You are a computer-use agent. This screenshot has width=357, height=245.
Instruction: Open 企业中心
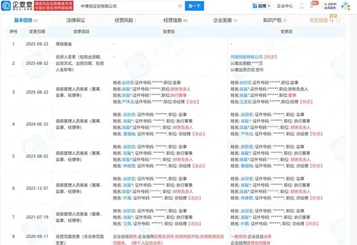(285, 6)
